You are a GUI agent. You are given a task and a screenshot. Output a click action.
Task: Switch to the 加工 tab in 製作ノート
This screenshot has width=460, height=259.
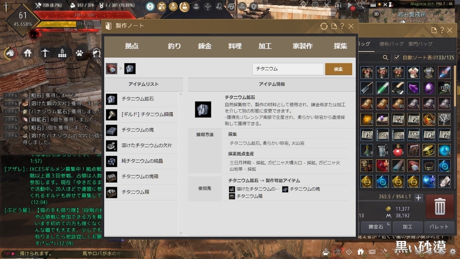point(265,46)
